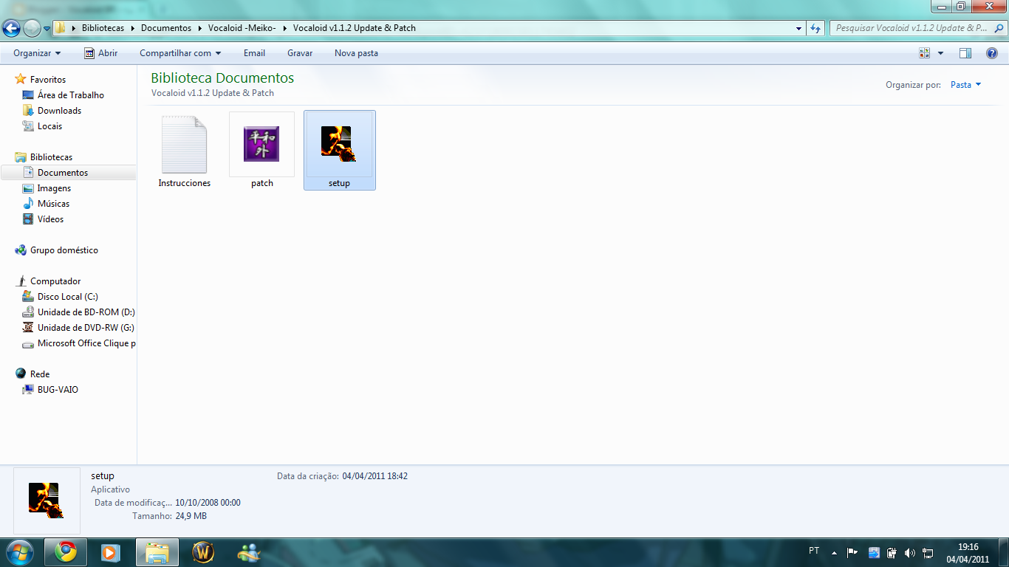Select Documentos library in sidebar
Image resolution: width=1009 pixels, height=567 pixels.
pyautogui.click(x=69, y=172)
